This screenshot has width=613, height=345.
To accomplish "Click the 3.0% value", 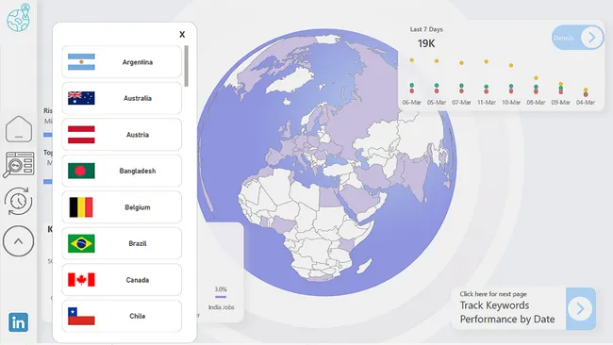I will coord(221,289).
